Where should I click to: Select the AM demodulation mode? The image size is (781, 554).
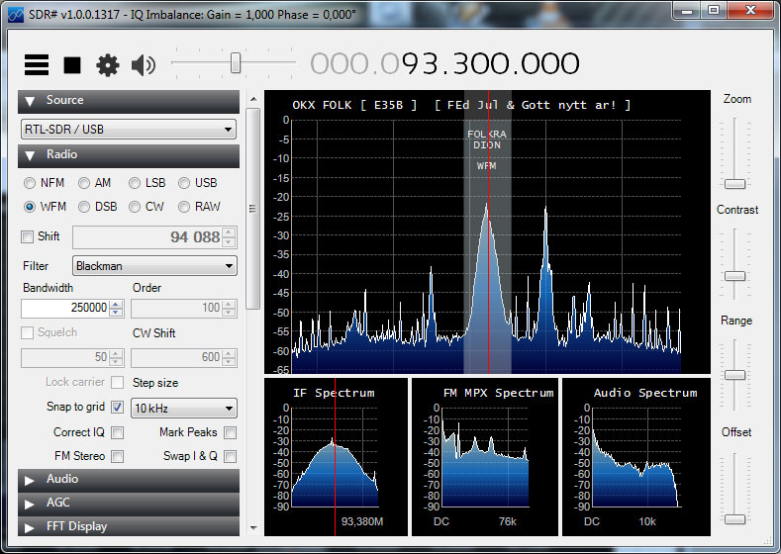pos(84,183)
